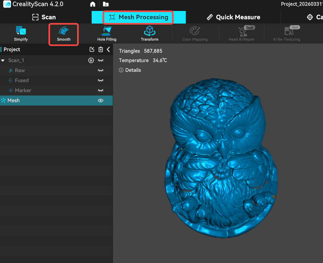
Task: Show the Raw data layer
Action: [101, 70]
